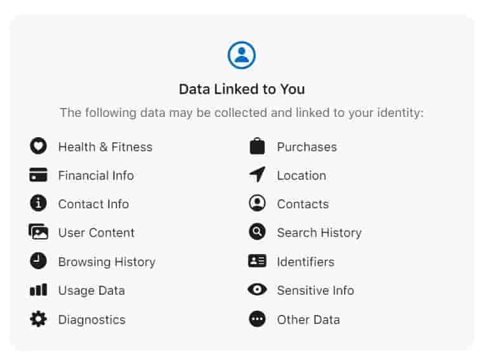Click the Sensitive Info eye icon

coord(257,290)
